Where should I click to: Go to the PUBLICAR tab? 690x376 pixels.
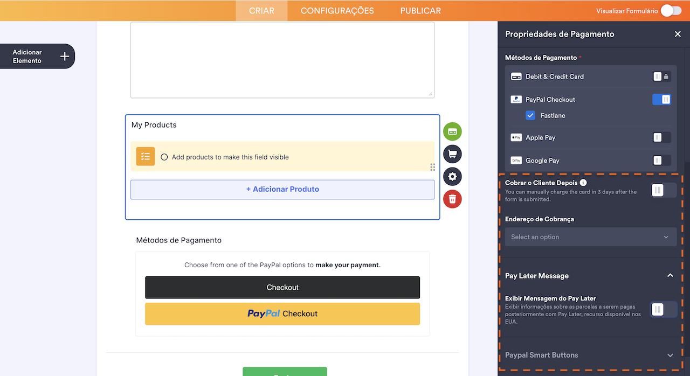(x=420, y=11)
